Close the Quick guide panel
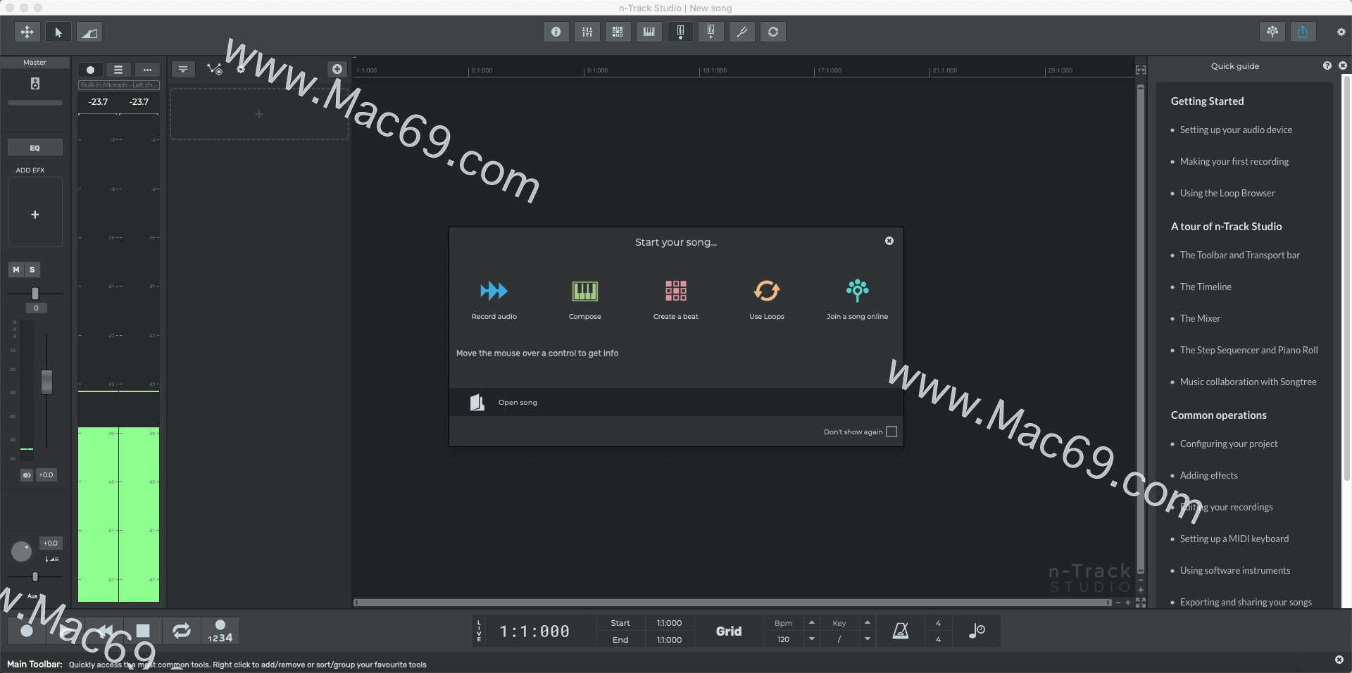 1342,65
